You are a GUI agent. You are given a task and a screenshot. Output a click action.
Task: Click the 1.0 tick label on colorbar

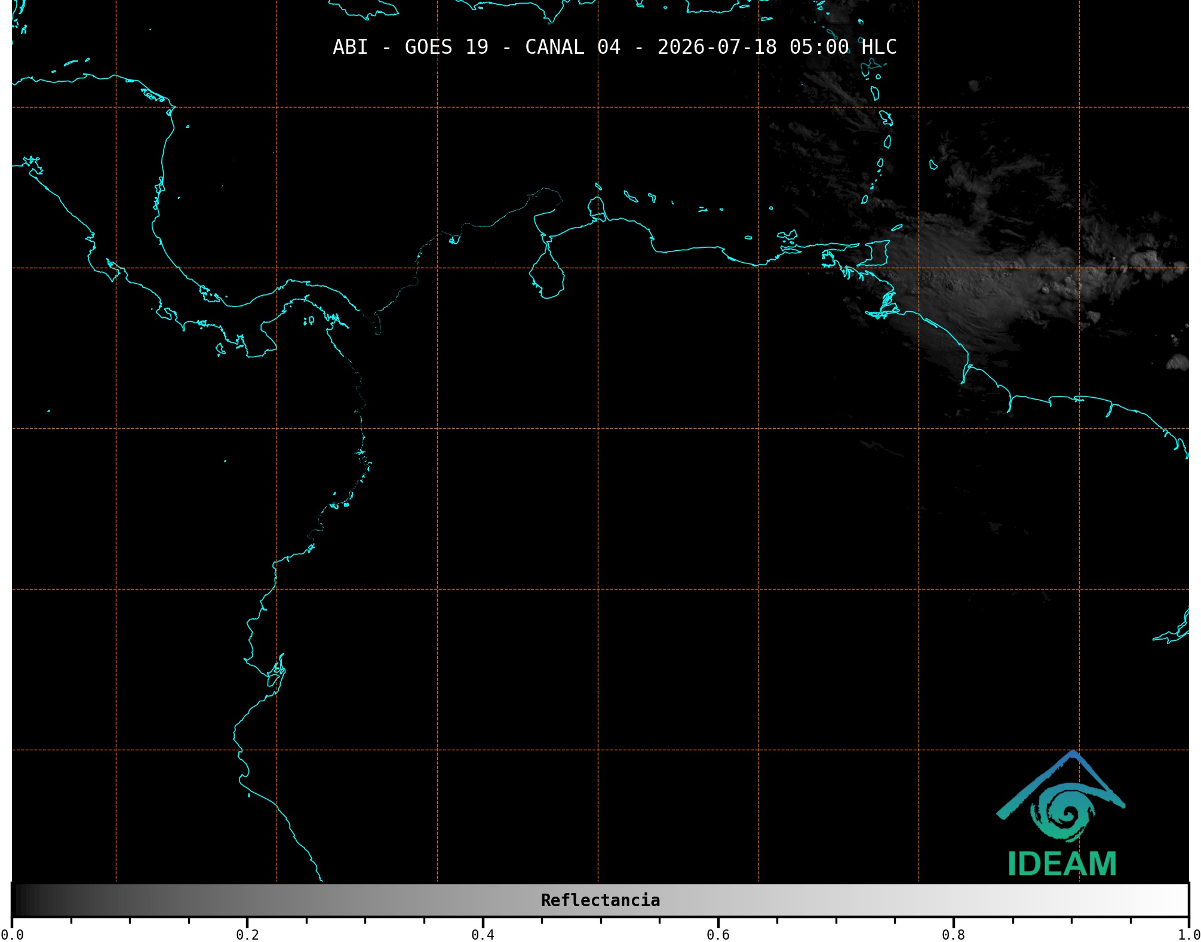[x=1188, y=935]
